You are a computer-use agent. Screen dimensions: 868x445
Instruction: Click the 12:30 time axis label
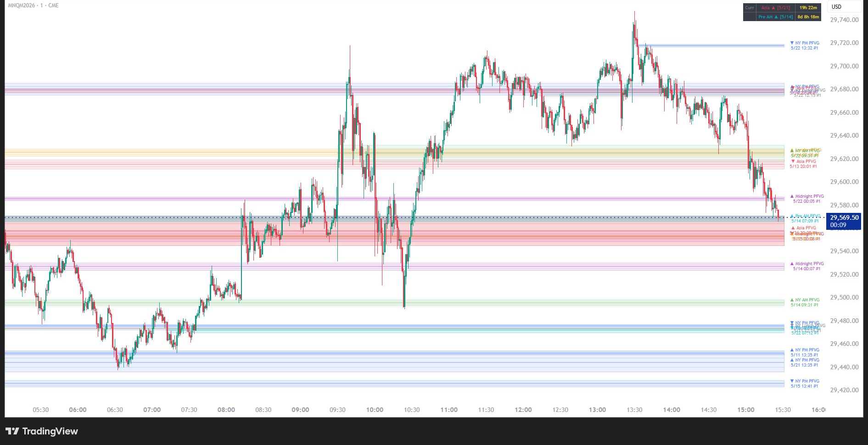point(560,410)
